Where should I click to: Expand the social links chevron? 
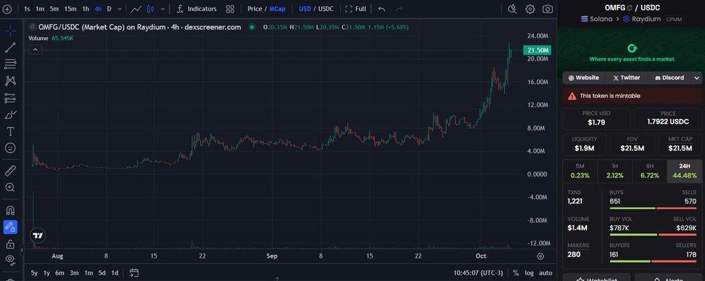[697, 78]
